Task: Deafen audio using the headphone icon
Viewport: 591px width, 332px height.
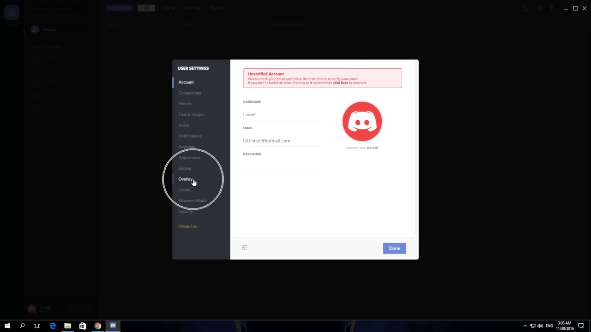Action: click(x=79, y=309)
